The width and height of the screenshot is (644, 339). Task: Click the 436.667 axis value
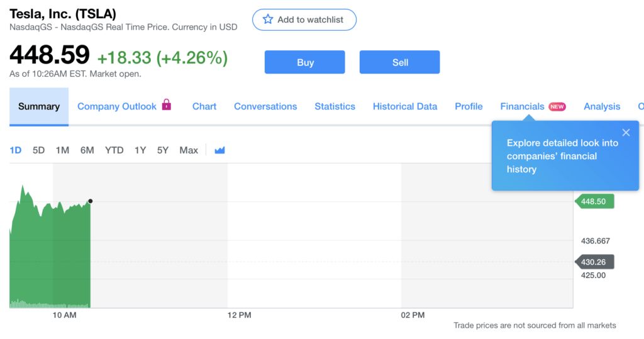[x=595, y=241]
